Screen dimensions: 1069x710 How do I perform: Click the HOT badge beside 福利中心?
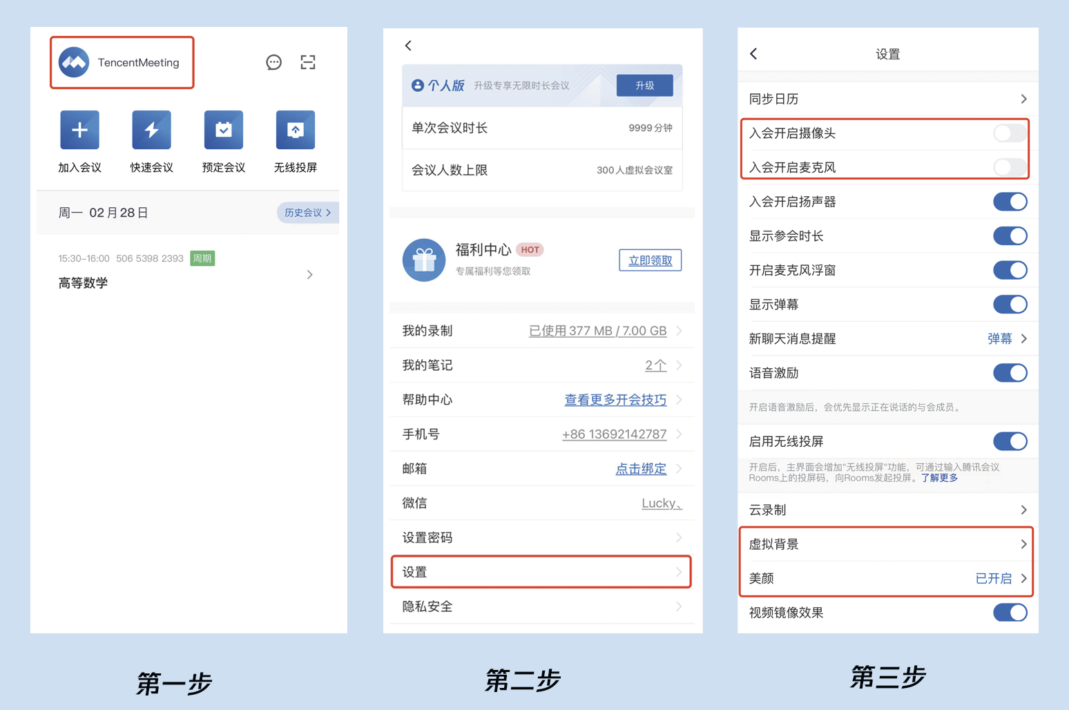click(530, 250)
